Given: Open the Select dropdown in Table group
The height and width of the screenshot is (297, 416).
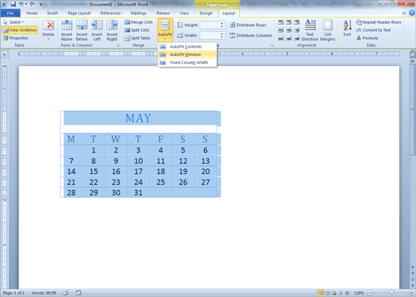Looking at the screenshot, I should click(14, 22).
